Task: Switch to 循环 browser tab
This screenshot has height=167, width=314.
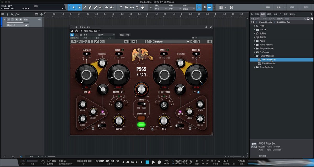Action: [x=269, y=14]
